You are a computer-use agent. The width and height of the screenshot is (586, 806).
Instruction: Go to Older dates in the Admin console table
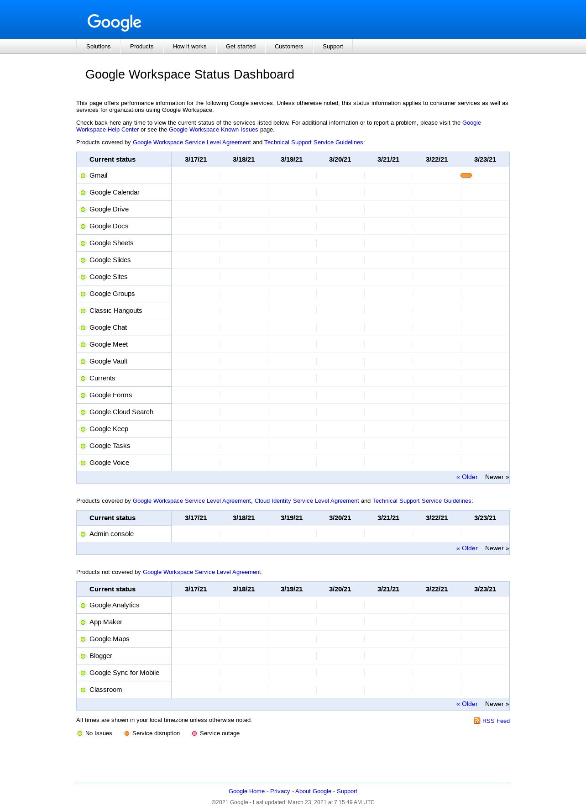467,548
